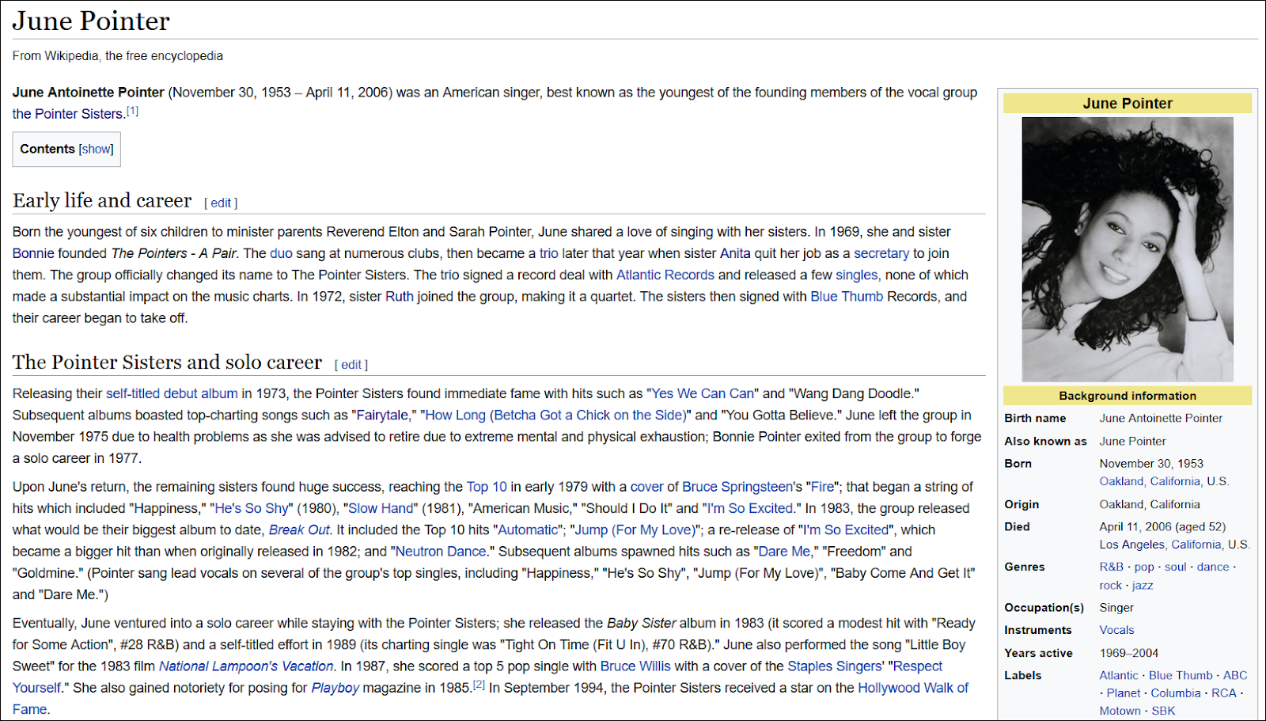The image size is (1266, 721).
Task: Edit The Pointer Sisters and solo career section
Action: click(351, 364)
